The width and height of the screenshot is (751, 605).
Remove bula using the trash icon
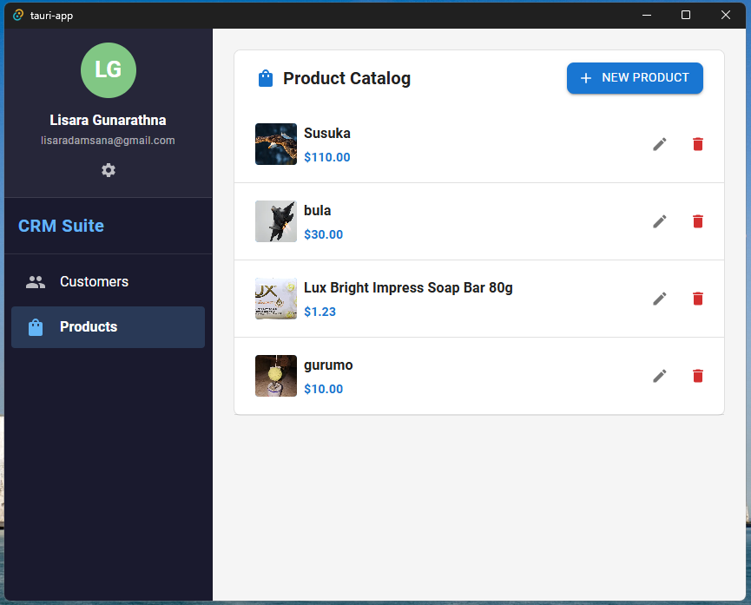click(697, 221)
